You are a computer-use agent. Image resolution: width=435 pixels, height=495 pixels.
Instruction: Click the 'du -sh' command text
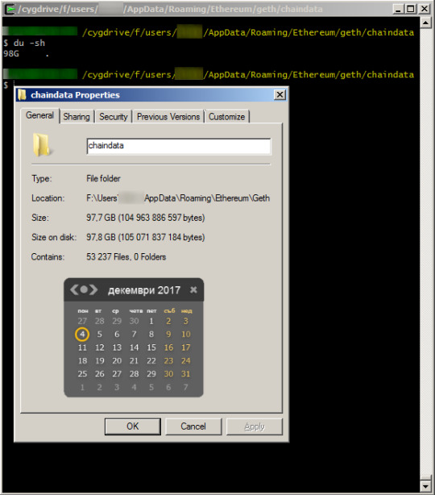click(x=29, y=43)
